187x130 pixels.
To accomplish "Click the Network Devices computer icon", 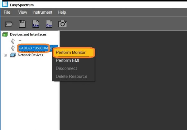I will pyautogui.click(x=13, y=55).
